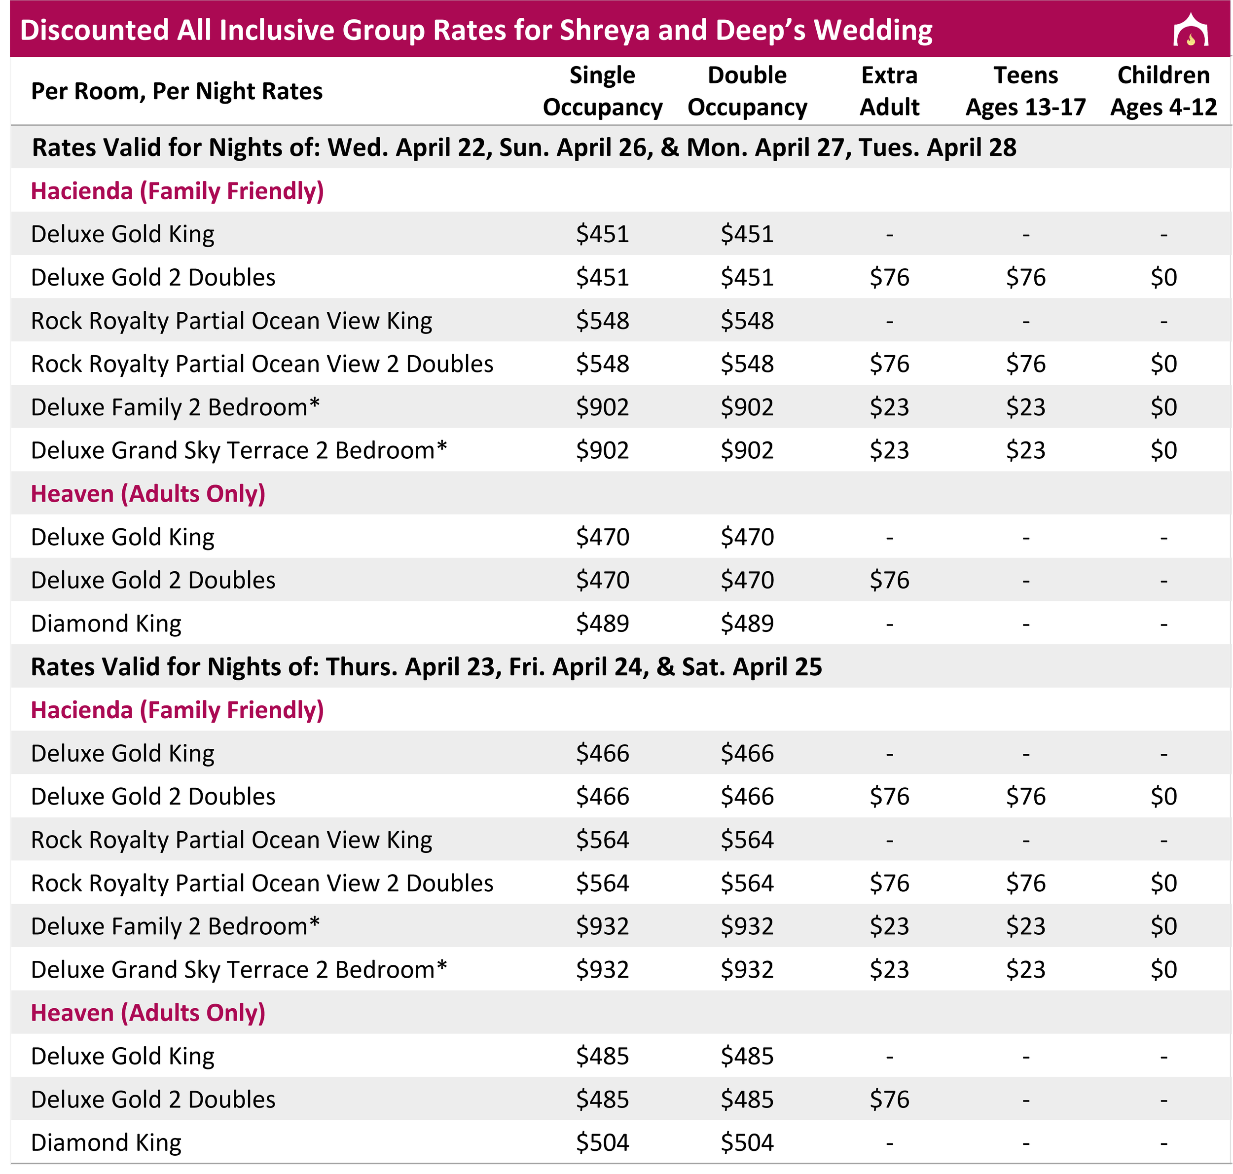Select the Thurs. April 23 rates heading
The image size is (1233, 1174).
[426, 667]
